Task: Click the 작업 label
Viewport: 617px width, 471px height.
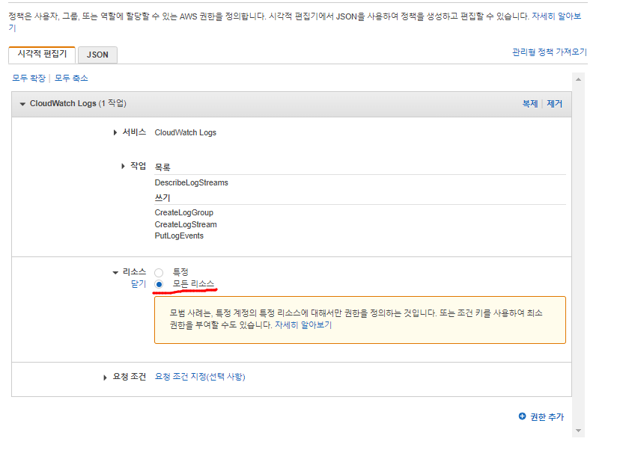Action: pyautogui.click(x=138, y=166)
